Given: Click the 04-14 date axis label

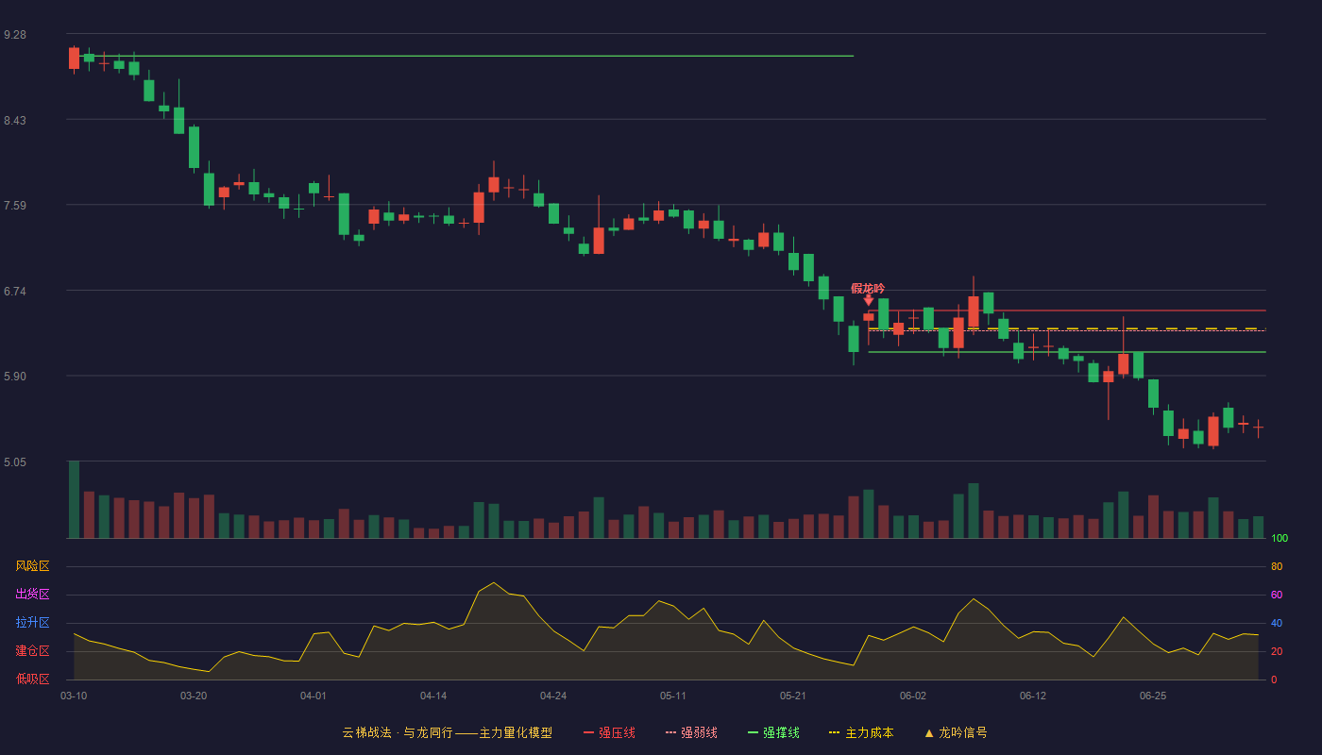Looking at the screenshot, I should point(433,696).
